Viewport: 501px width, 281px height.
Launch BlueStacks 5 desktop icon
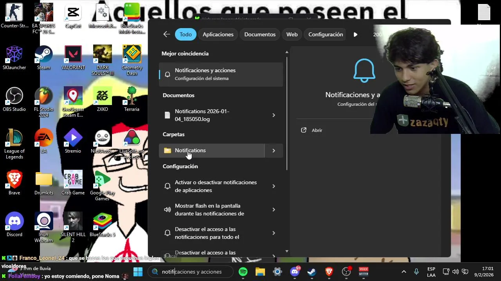tap(103, 224)
